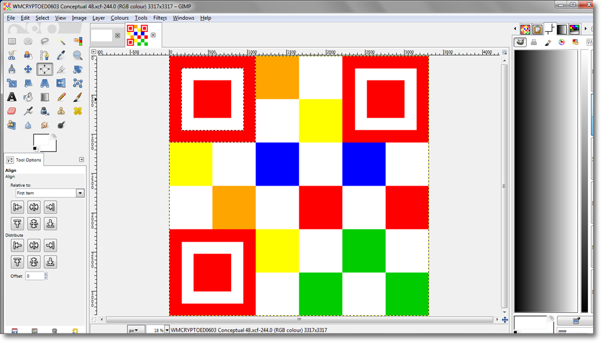602x343 pixels.
Task: Reset toolbox colours to default black and white
Action: [35, 149]
